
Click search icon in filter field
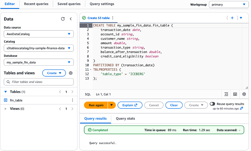coord(8,82)
